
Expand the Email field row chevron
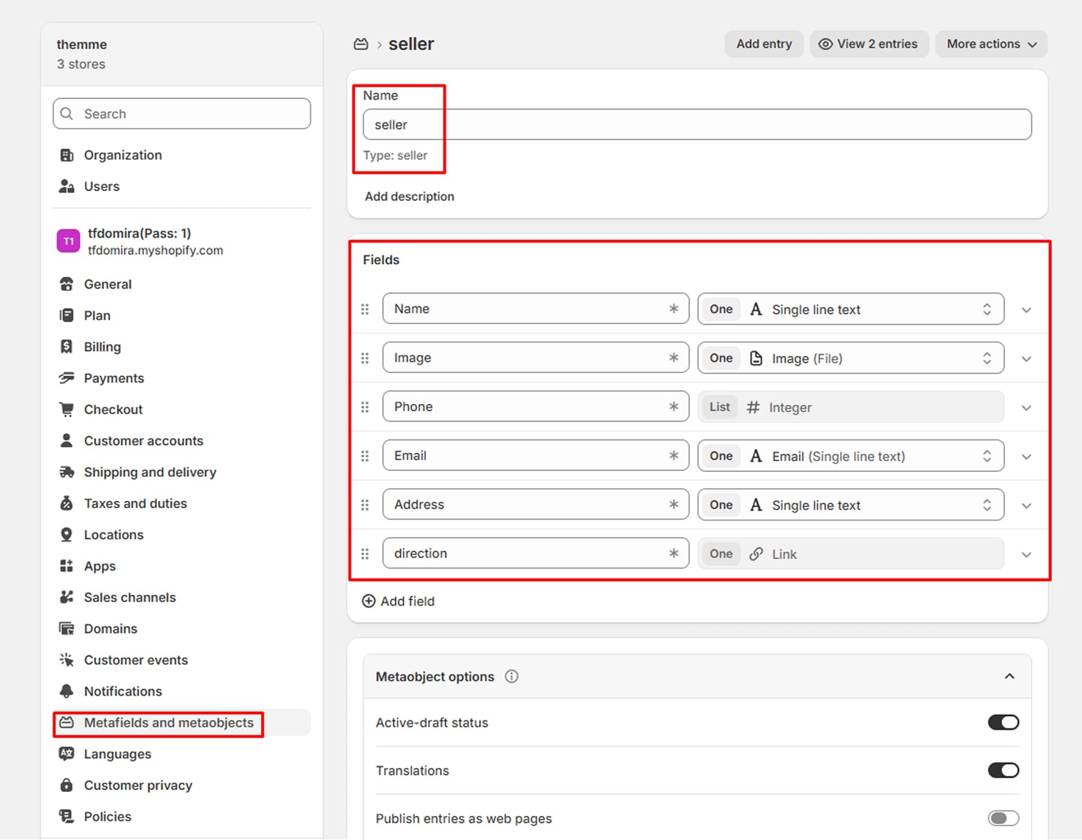coord(1027,457)
